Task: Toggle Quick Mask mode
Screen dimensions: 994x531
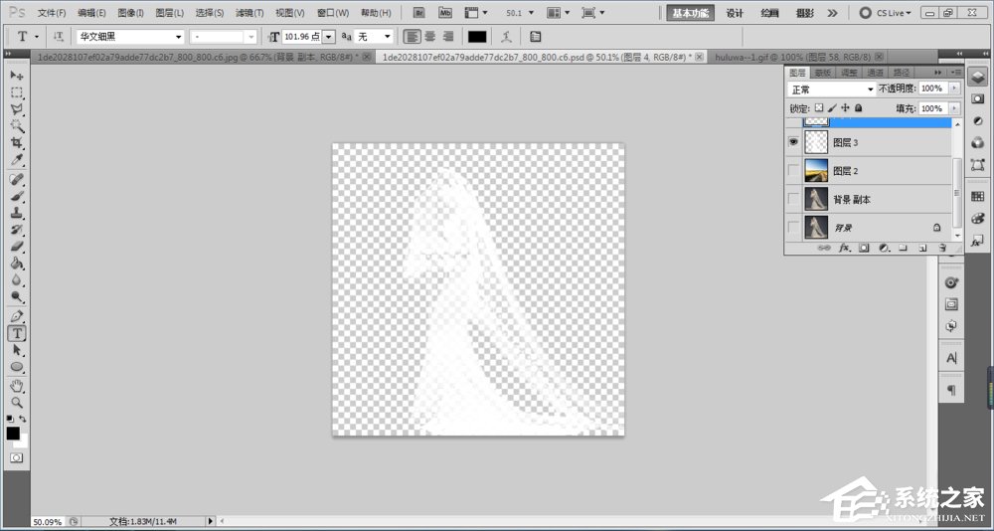Action: 17,457
